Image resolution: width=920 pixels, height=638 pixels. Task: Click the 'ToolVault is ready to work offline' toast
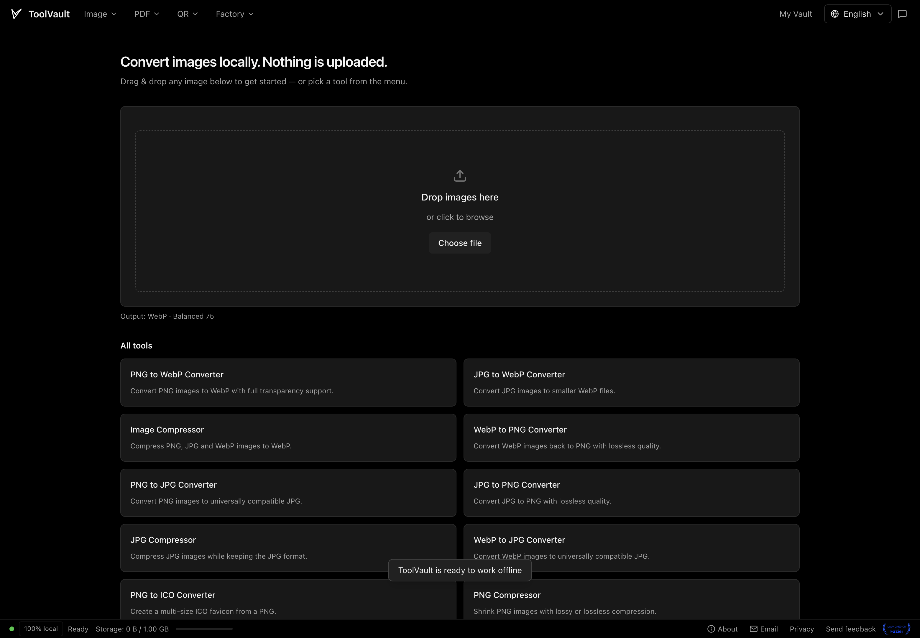tap(460, 570)
